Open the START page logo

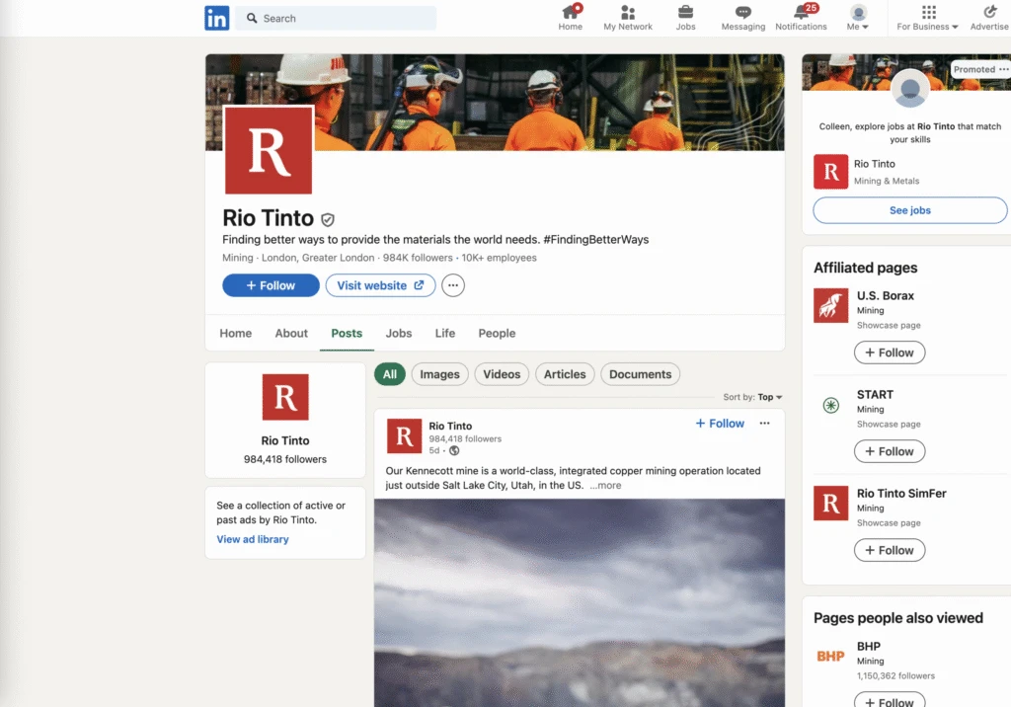(831, 405)
